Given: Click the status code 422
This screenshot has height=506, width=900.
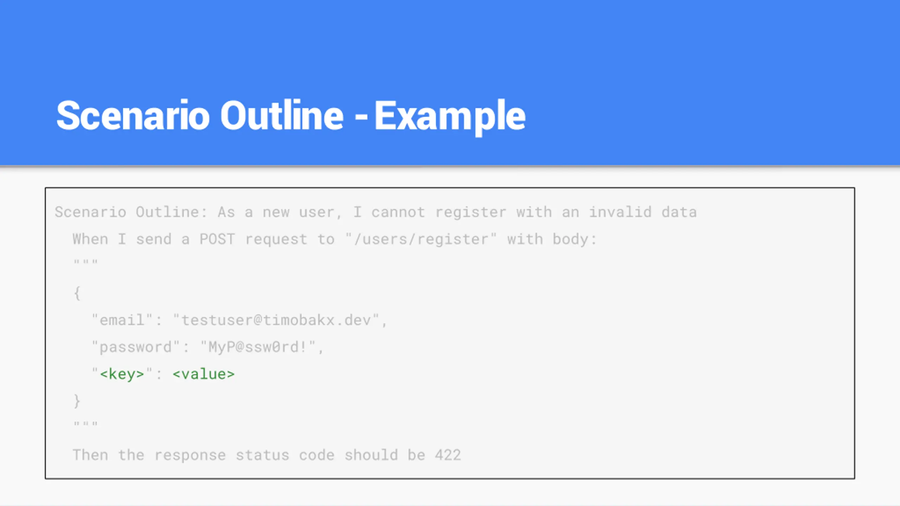Looking at the screenshot, I should [448, 455].
